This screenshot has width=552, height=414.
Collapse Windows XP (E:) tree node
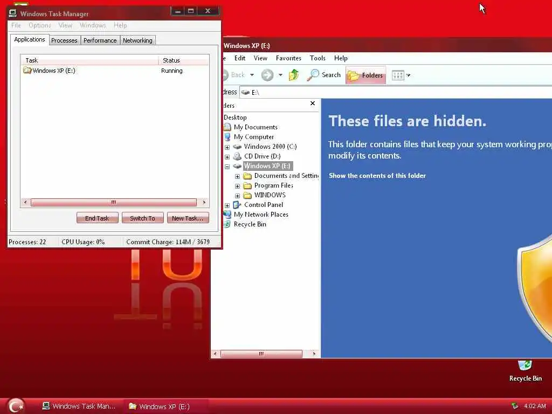[227, 167]
